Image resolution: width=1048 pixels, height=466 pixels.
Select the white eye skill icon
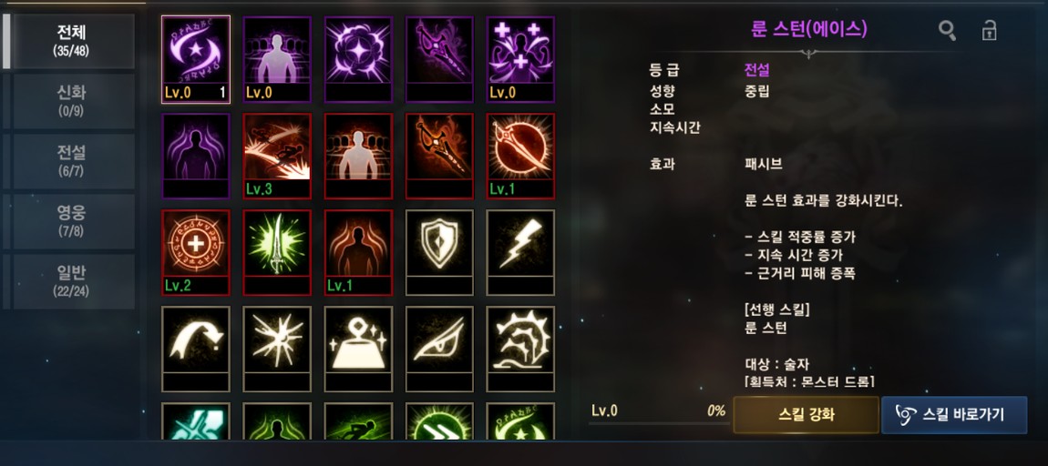(x=440, y=349)
